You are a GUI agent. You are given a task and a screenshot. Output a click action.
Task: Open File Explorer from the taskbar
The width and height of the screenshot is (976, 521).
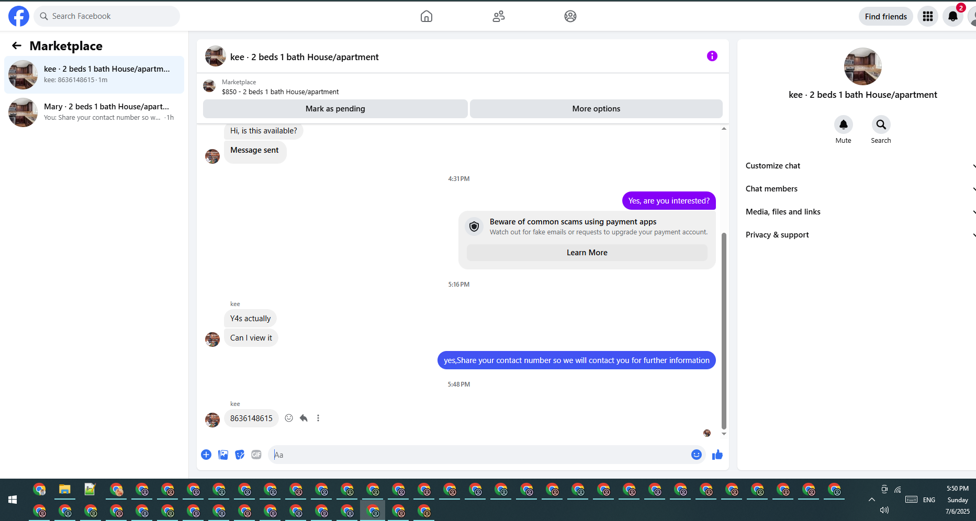[x=65, y=490]
